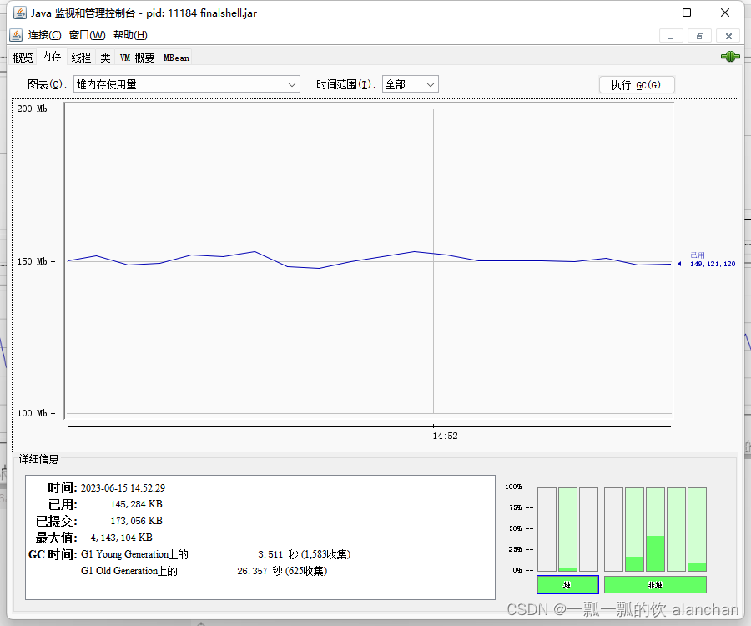Screen dimensions: 751x626
Task: Switch to the 概览 tab
Action: (23, 57)
